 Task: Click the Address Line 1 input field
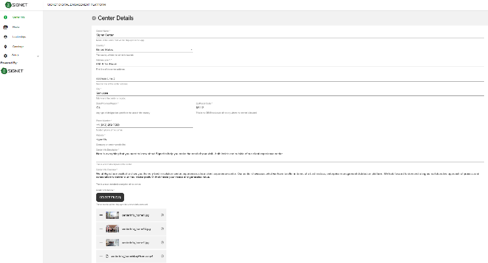pyautogui.click(x=290, y=64)
